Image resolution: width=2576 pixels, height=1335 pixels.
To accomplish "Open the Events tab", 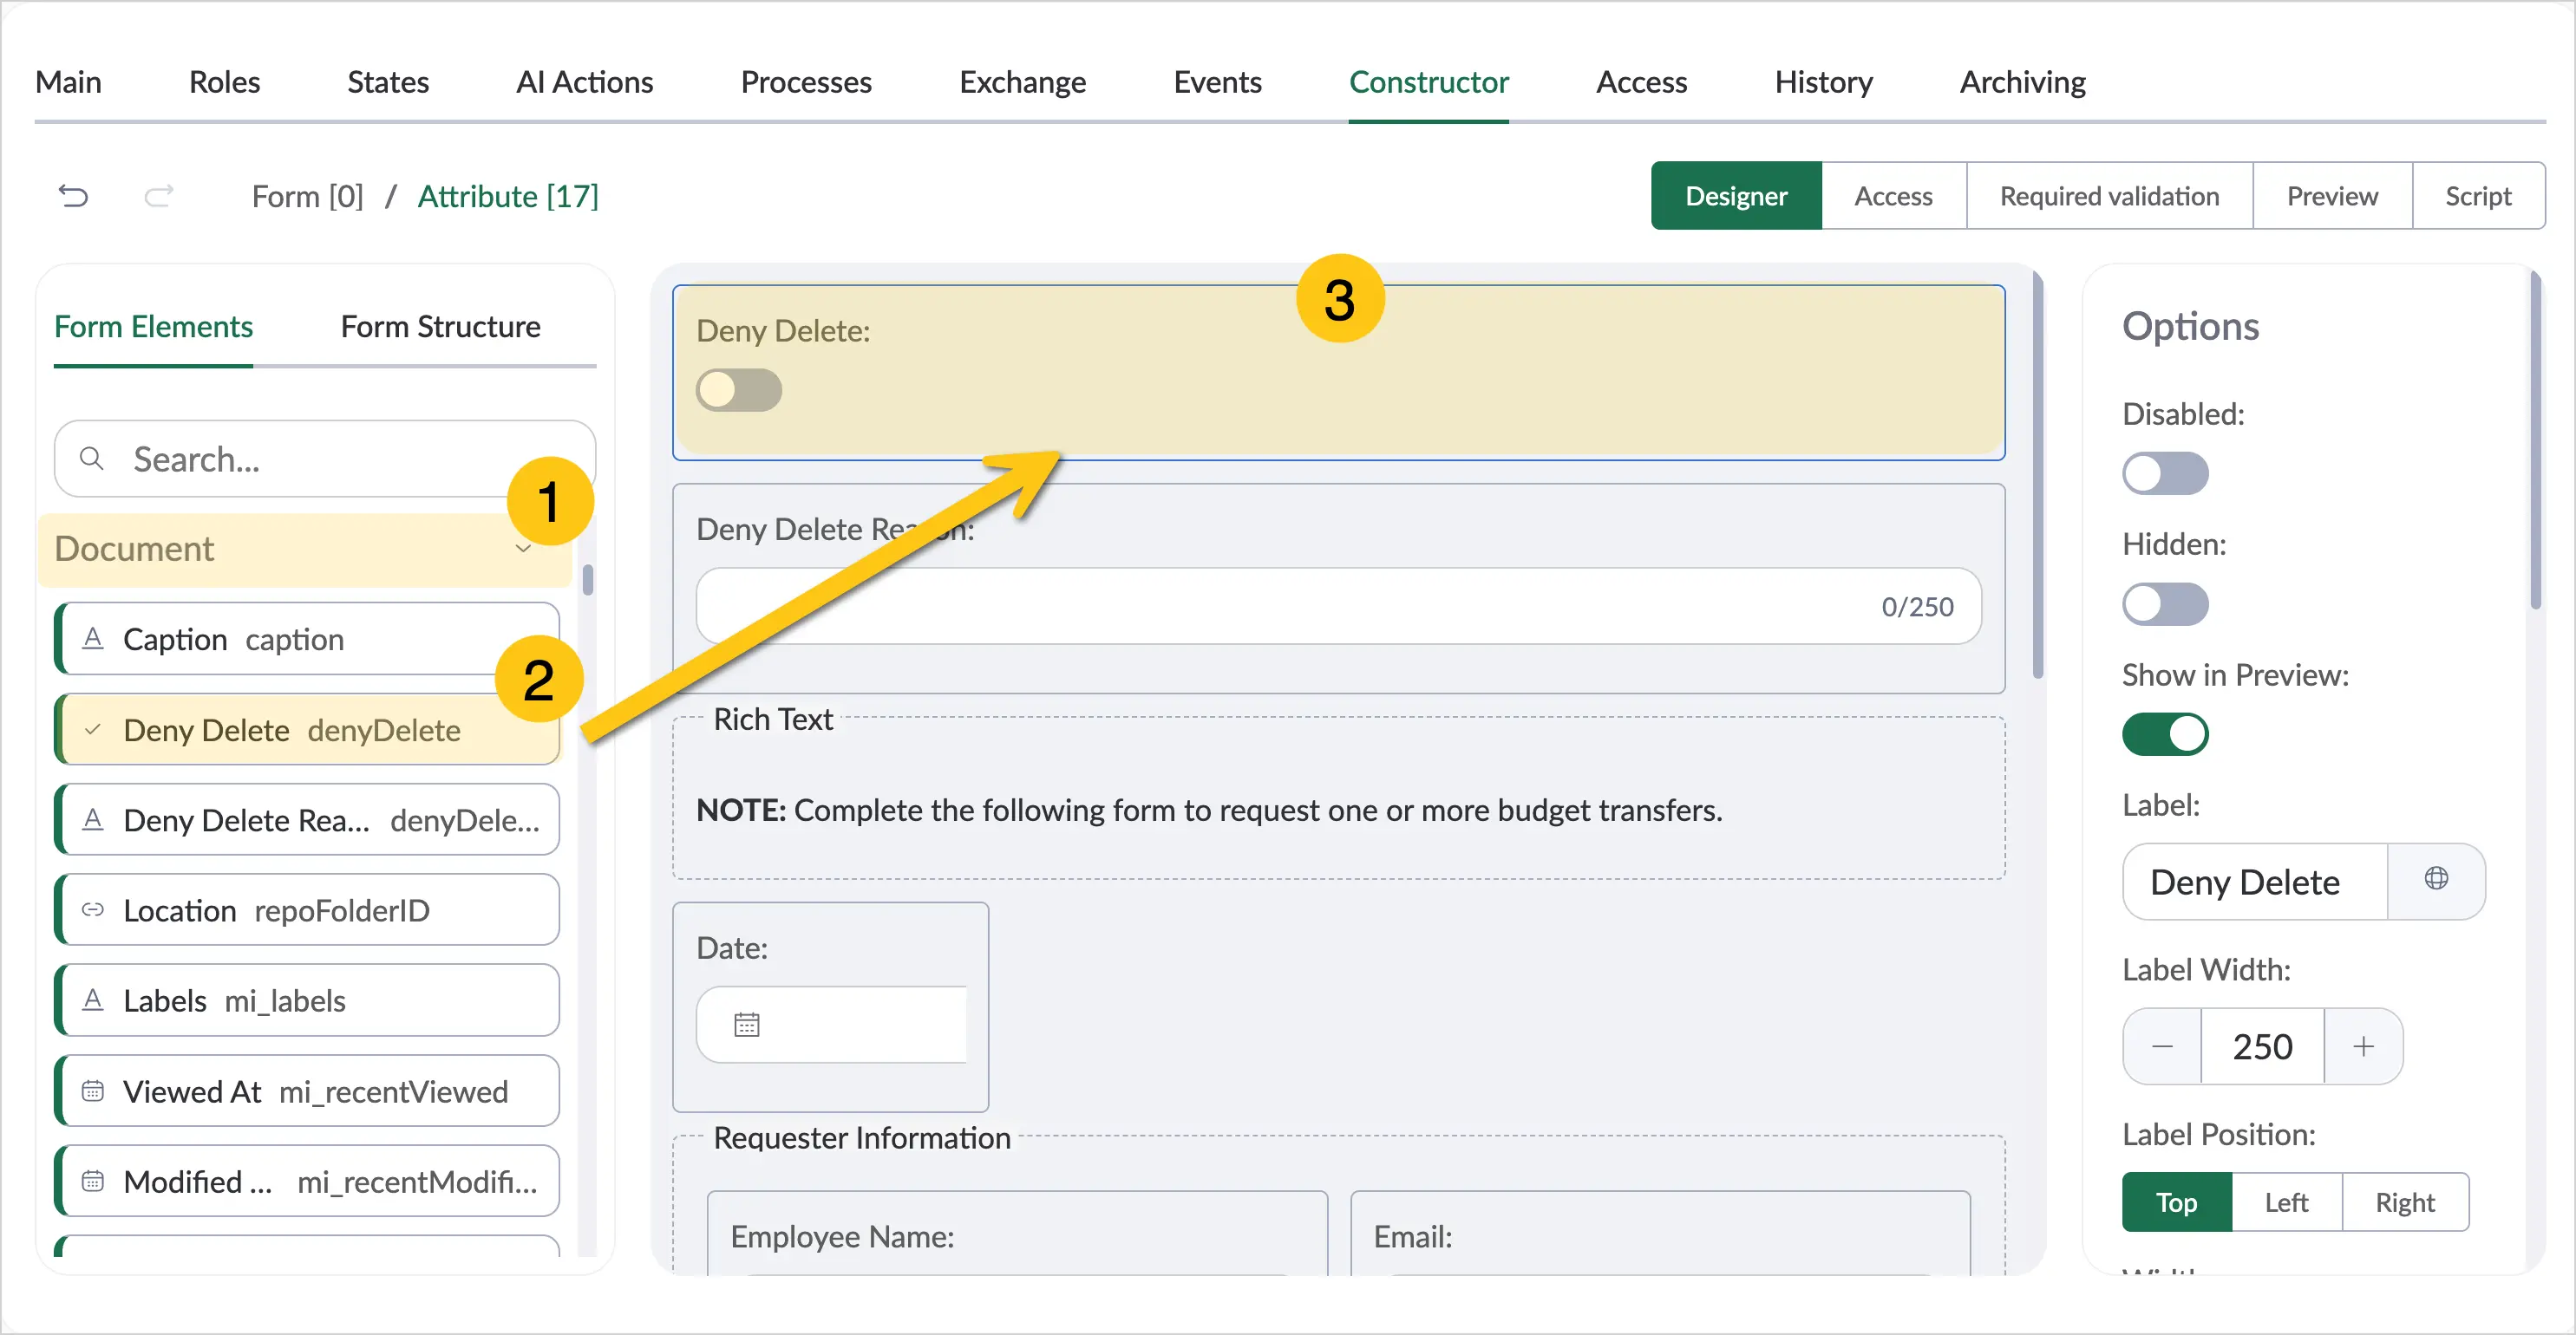I will click(1217, 82).
